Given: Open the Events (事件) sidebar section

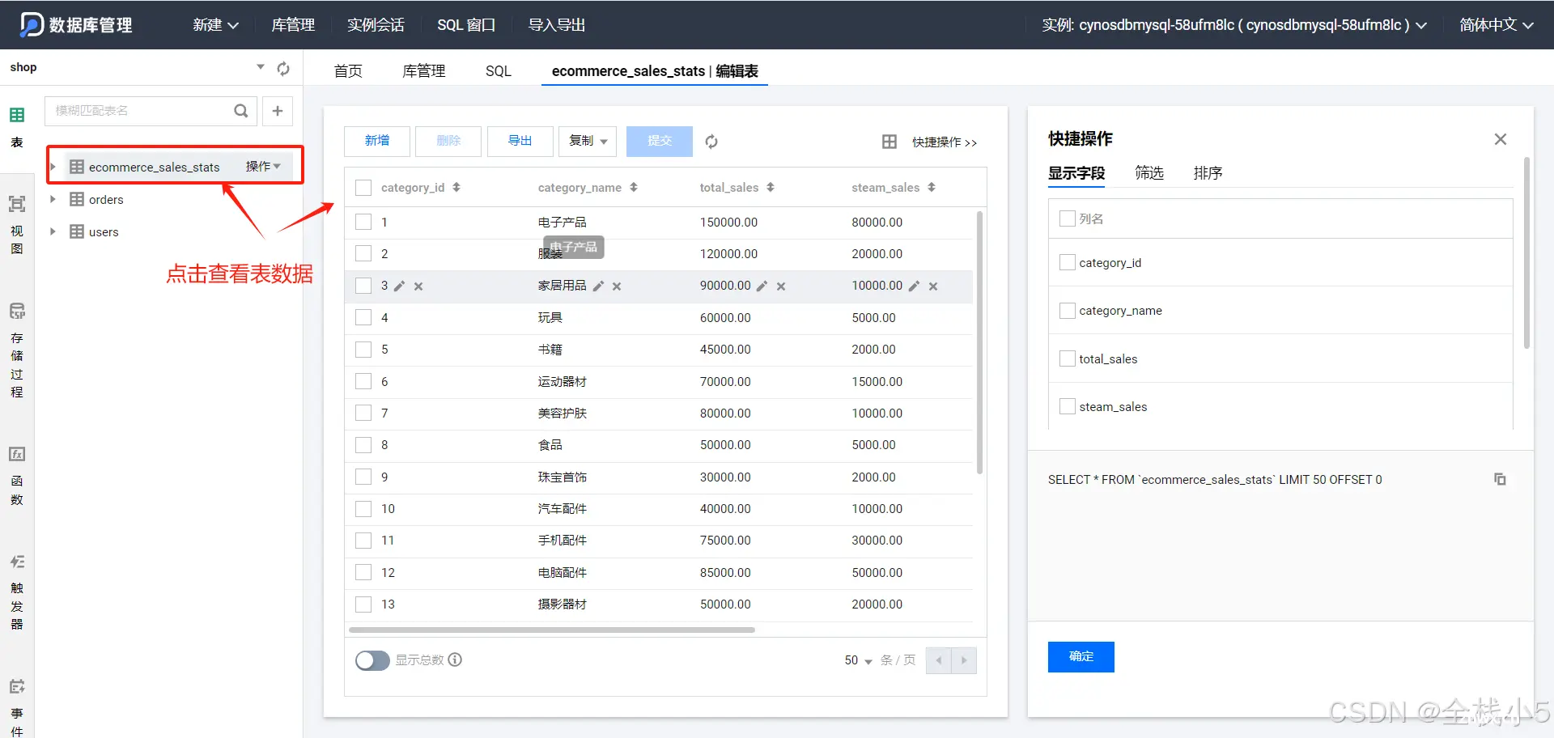Looking at the screenshot, I should pos(17,708).
